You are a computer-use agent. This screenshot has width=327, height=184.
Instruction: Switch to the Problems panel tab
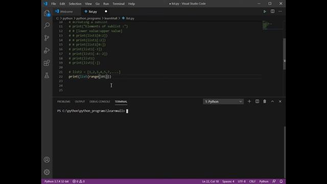pyautogui.click(x=63, y=102)
